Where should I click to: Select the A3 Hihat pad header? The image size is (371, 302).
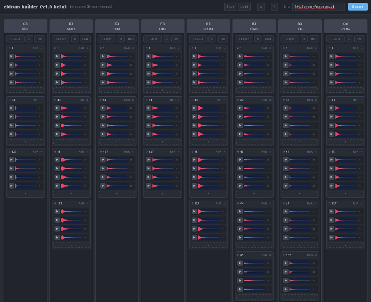click(x=254, y=26)
